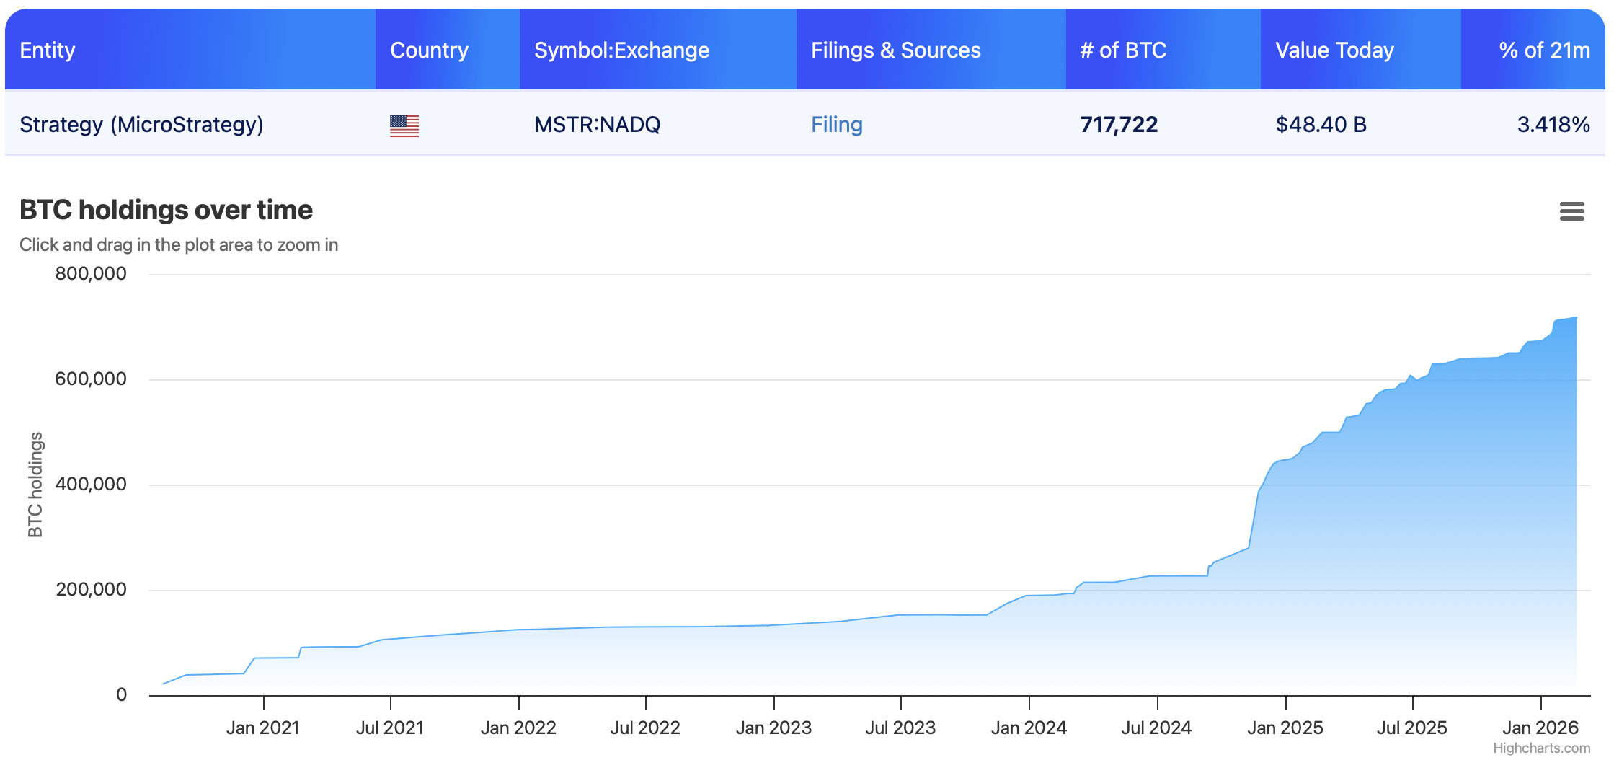Screen dimensions: 1614x773
Task: Click the $48.40 B value today figure
Action: point(1321,124)
